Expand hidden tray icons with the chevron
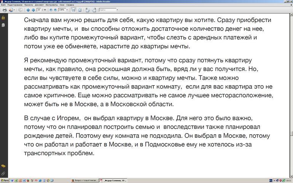The width and height of the screenshot is (293, 183). click(x=274, y=181)
